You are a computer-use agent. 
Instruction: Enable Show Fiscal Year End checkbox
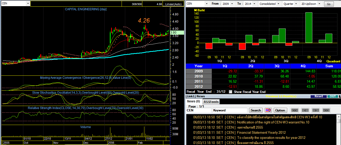click(230, 92)
